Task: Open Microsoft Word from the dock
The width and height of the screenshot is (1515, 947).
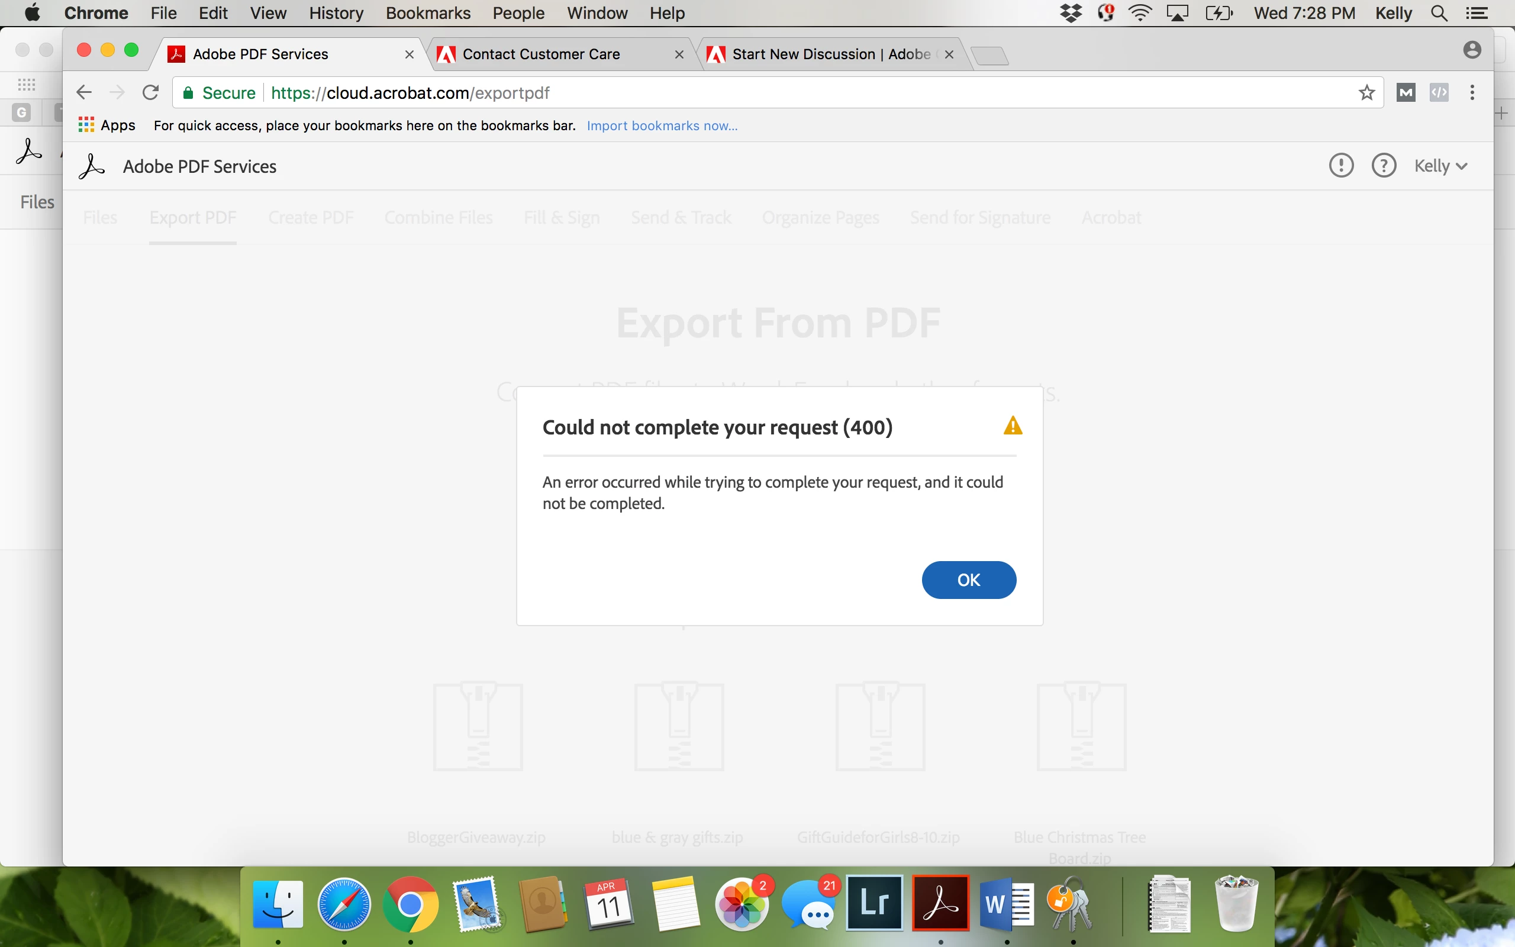Action: point(1006,904)
